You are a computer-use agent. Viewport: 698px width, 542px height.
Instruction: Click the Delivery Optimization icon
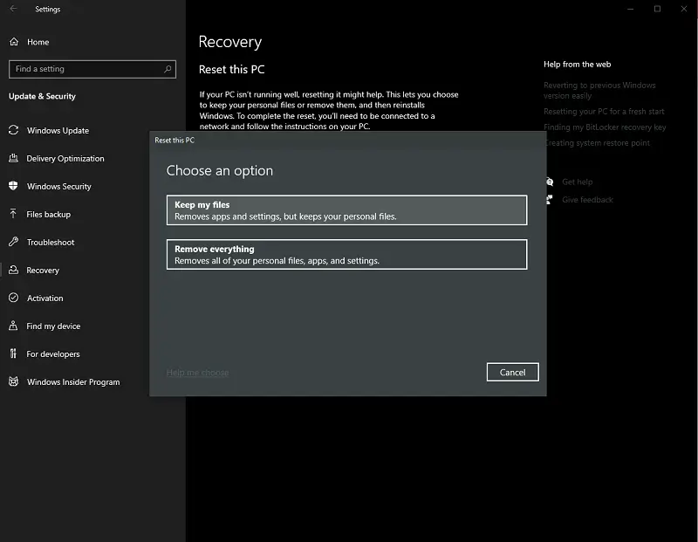pos(14,159)
